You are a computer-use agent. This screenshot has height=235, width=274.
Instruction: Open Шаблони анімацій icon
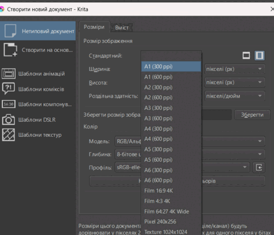[9, 73]
